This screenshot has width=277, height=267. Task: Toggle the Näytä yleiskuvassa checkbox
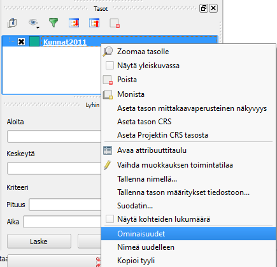(110, 66)
